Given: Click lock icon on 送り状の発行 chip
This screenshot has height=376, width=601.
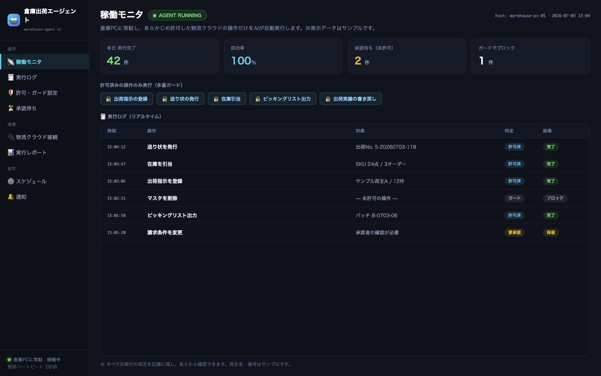Looking at the screenshot, I should point(165,99).
